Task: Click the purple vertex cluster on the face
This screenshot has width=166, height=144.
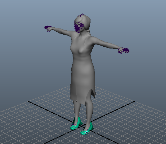Action: pos(79,27)
